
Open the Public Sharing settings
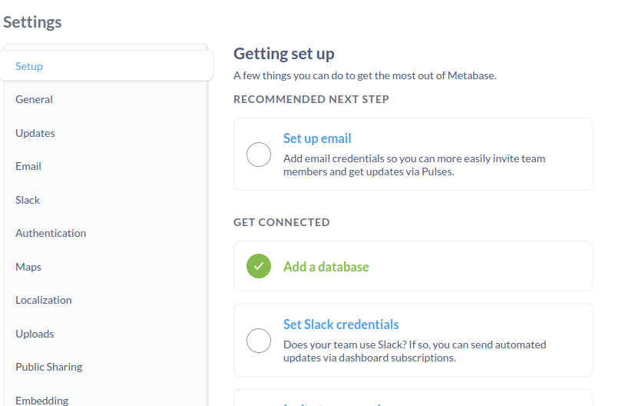click(106, 367)
